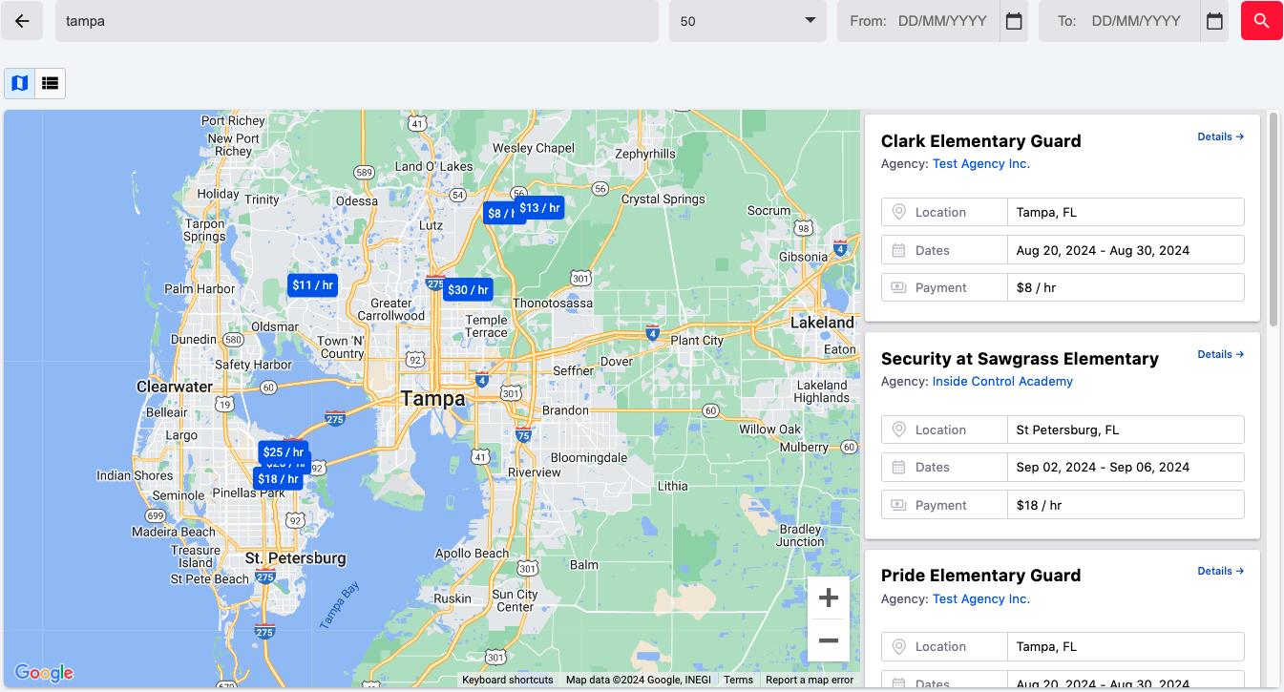Open the radius dropdown showing 50
This screenshot has width=1284, height=692.
tap(747, 21)
